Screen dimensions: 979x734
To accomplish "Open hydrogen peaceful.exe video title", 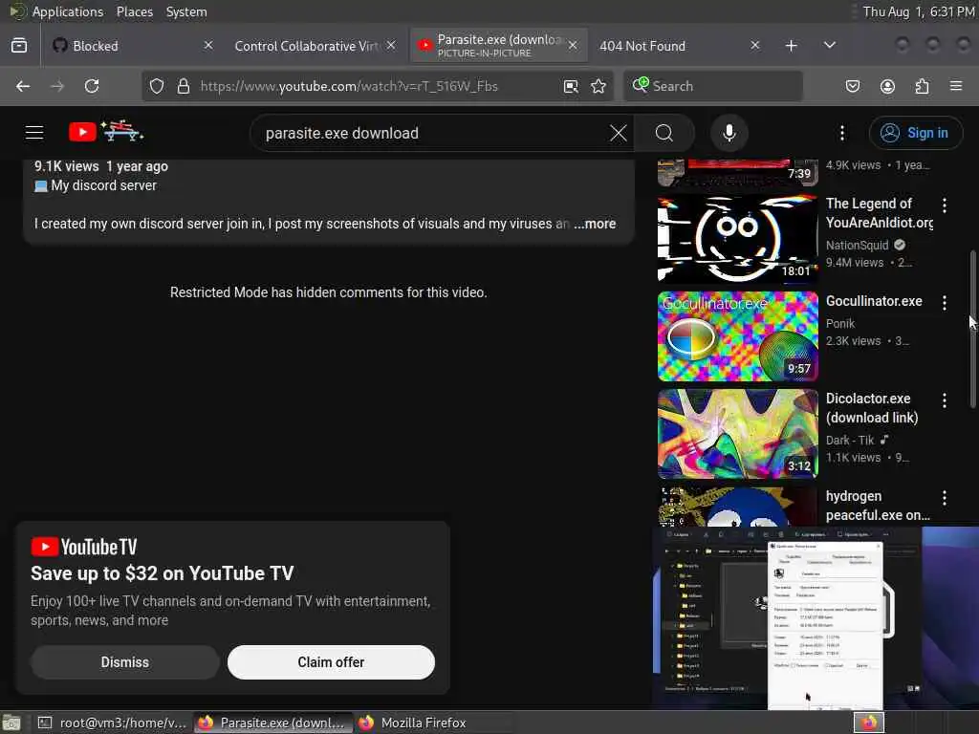I will [x=878, y=506].
